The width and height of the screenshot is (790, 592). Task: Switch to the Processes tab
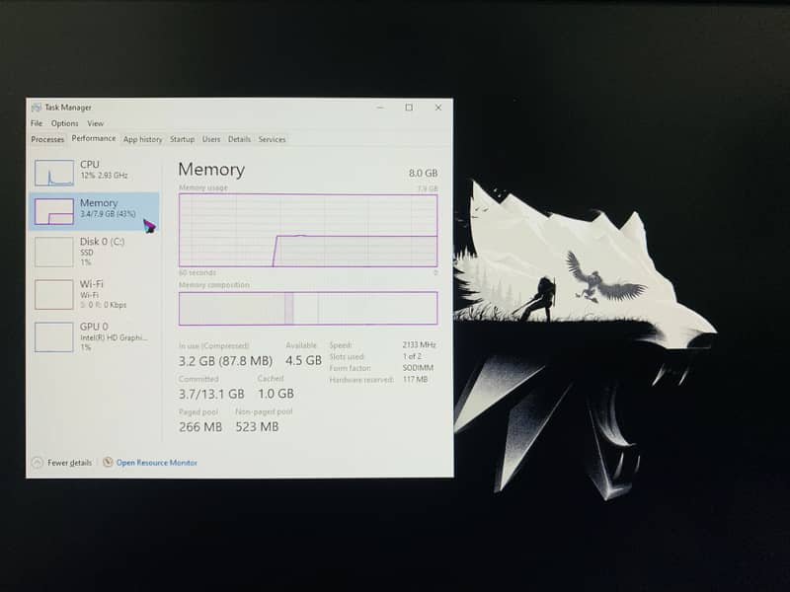coord(47,139)
